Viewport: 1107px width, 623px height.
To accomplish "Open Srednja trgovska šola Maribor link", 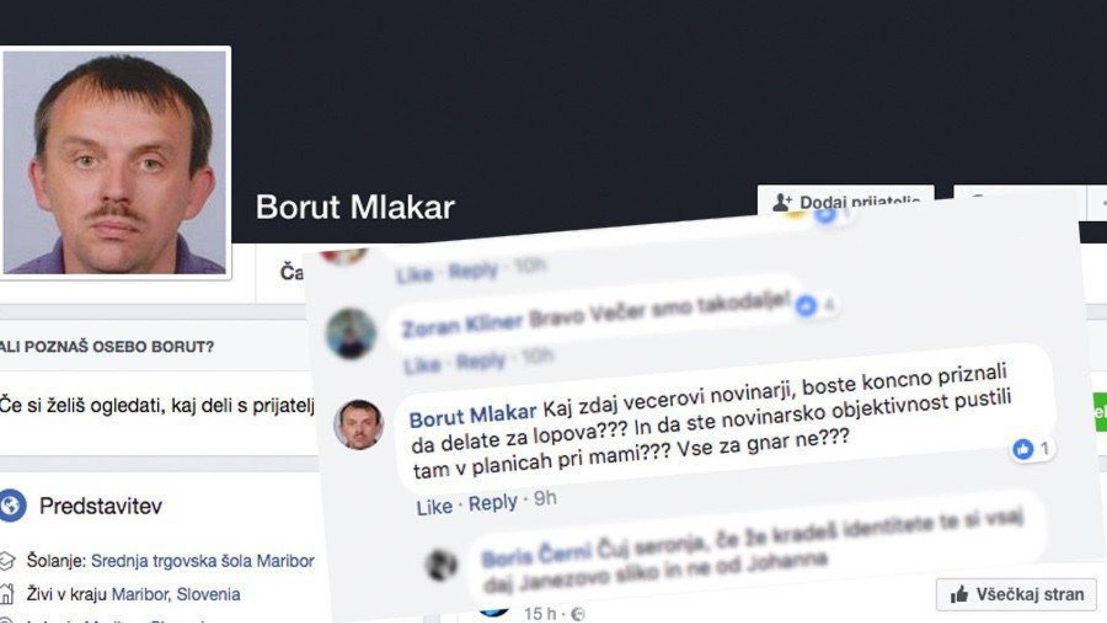I will point(202,561).
